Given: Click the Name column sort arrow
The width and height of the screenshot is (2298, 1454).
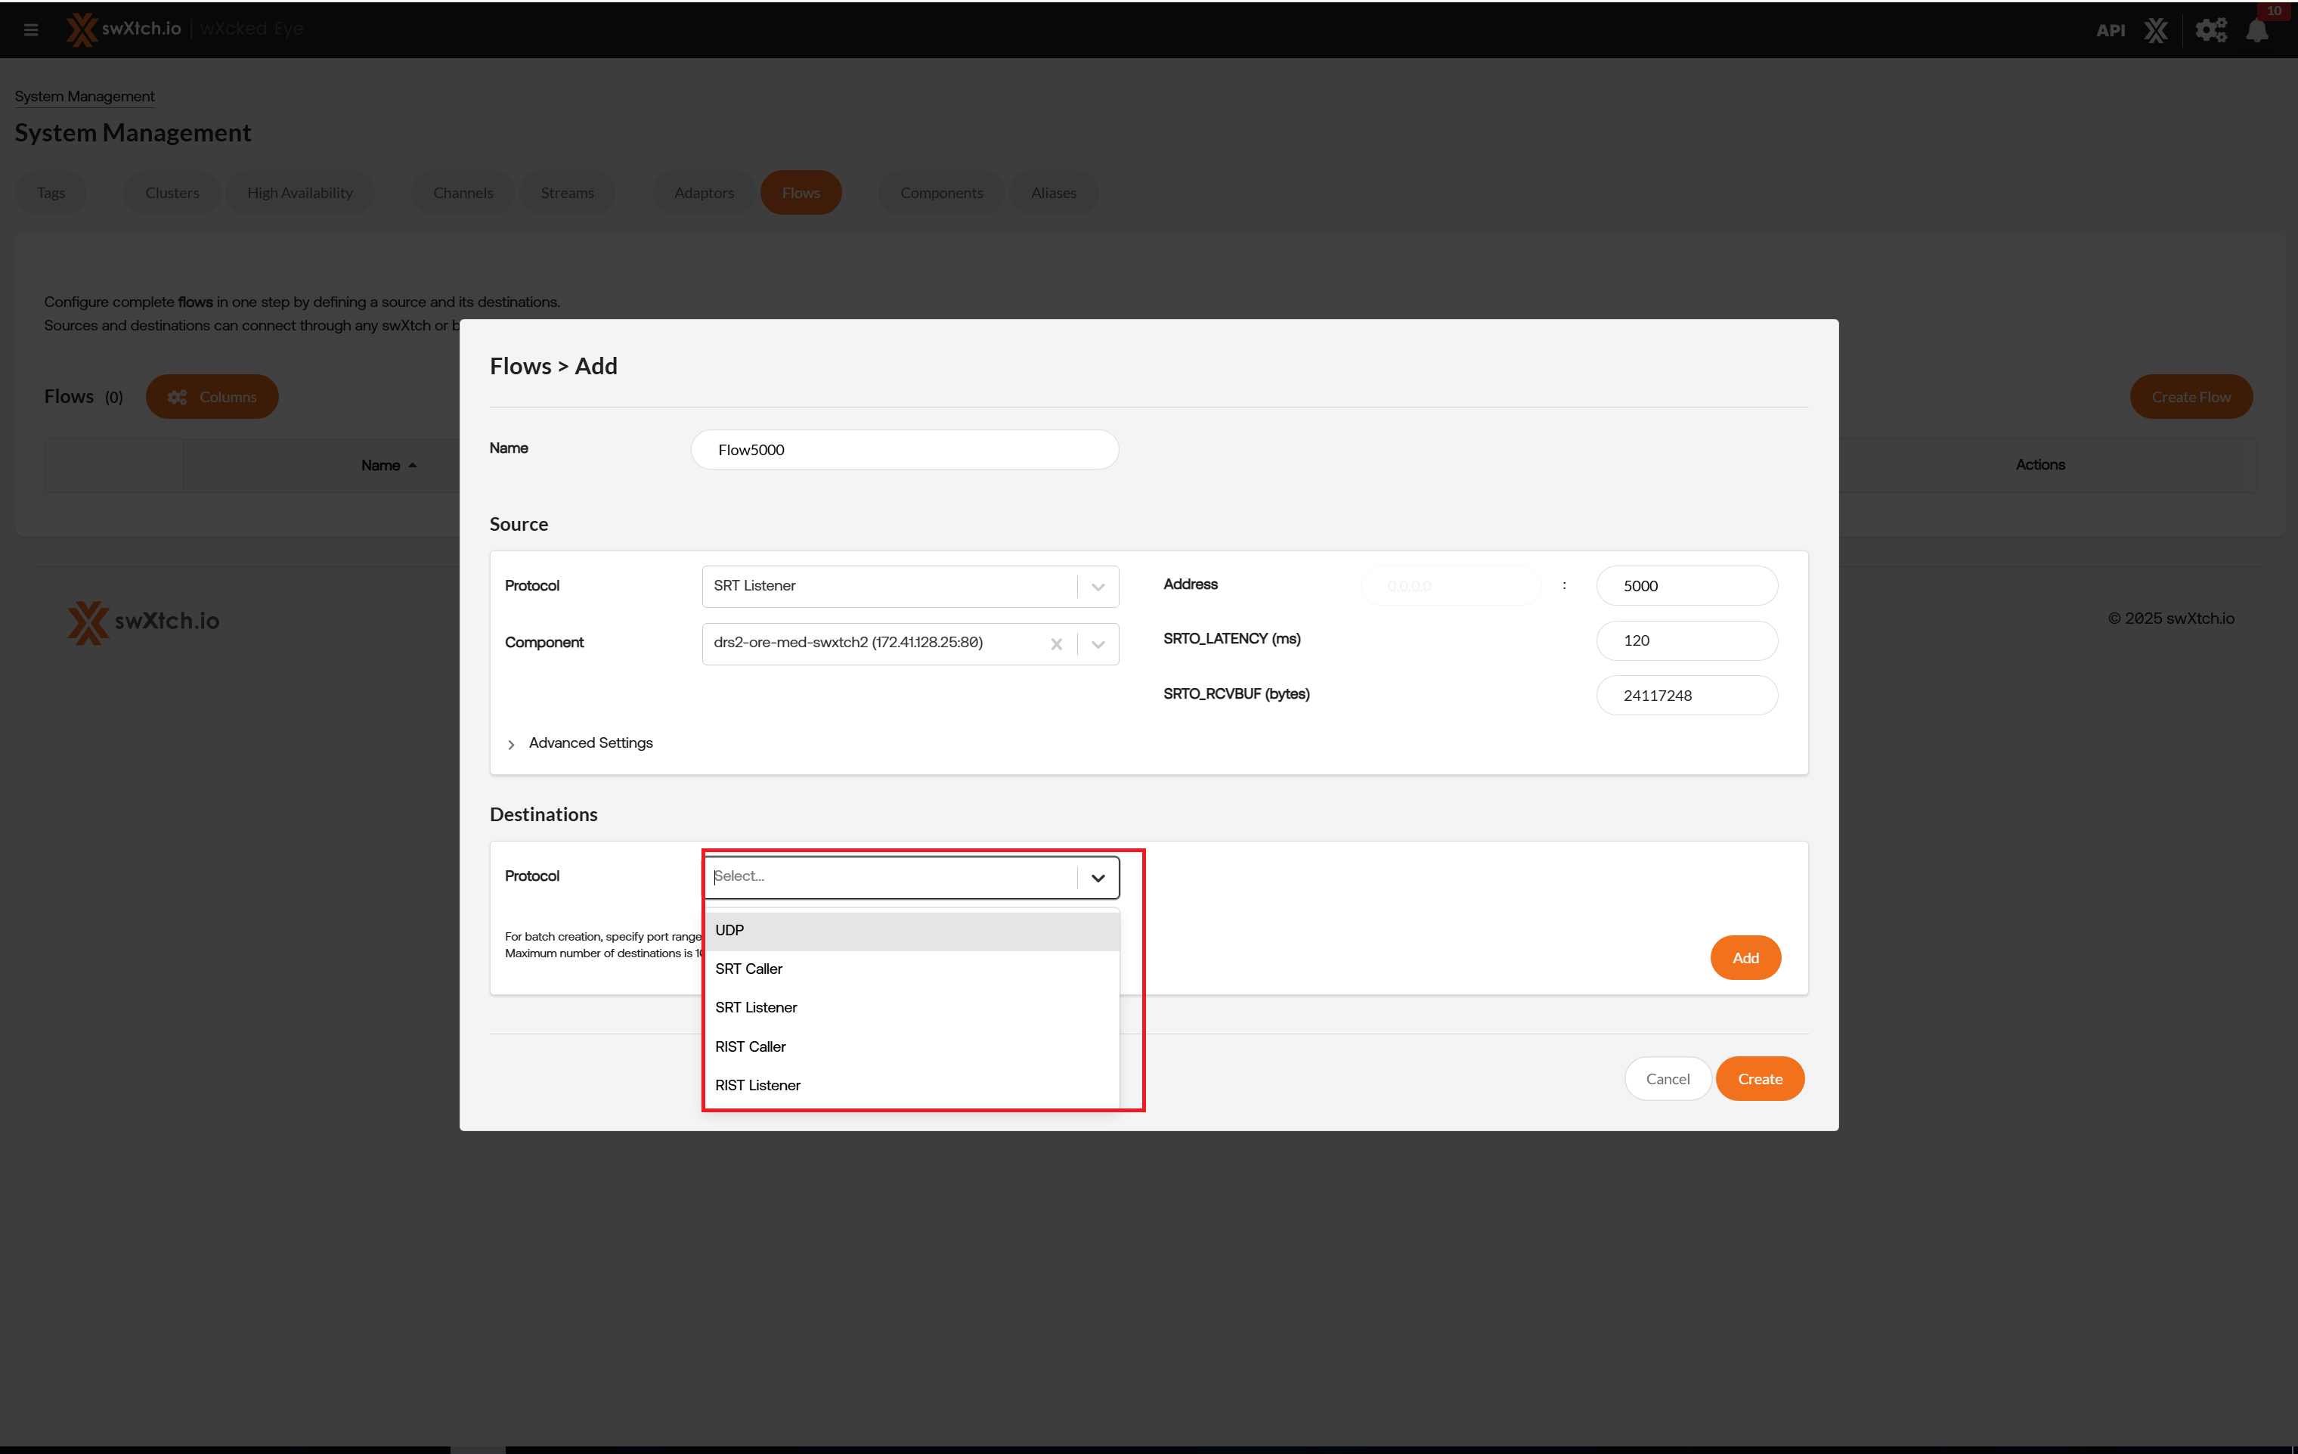Looking at the screenshot, I should [412, 466].
